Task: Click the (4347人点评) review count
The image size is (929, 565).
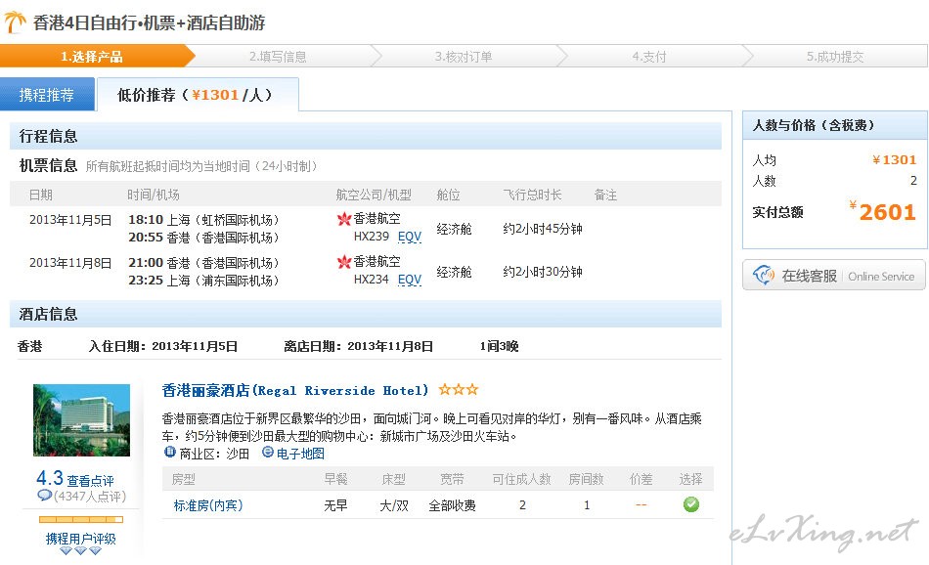Action: pos(89,497)
